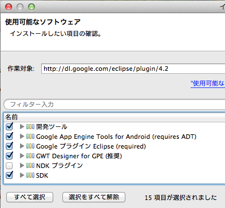The width and height of the screenshot is (225, 208).
Task: Select the SDK row text
Action: click(x=42, y=175)
